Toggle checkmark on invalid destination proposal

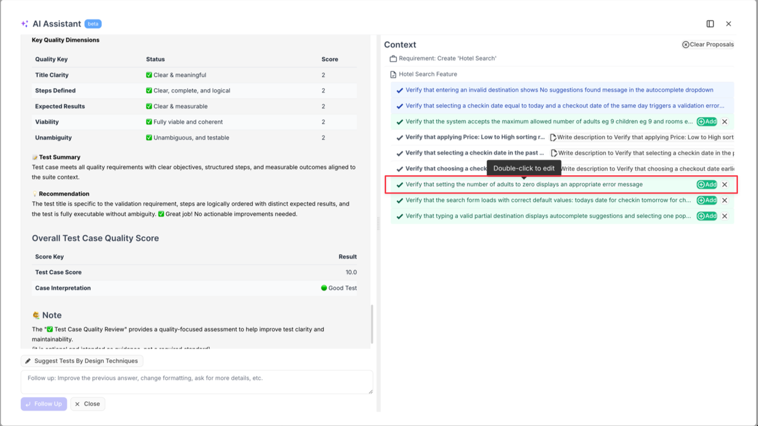click(399, 90)
